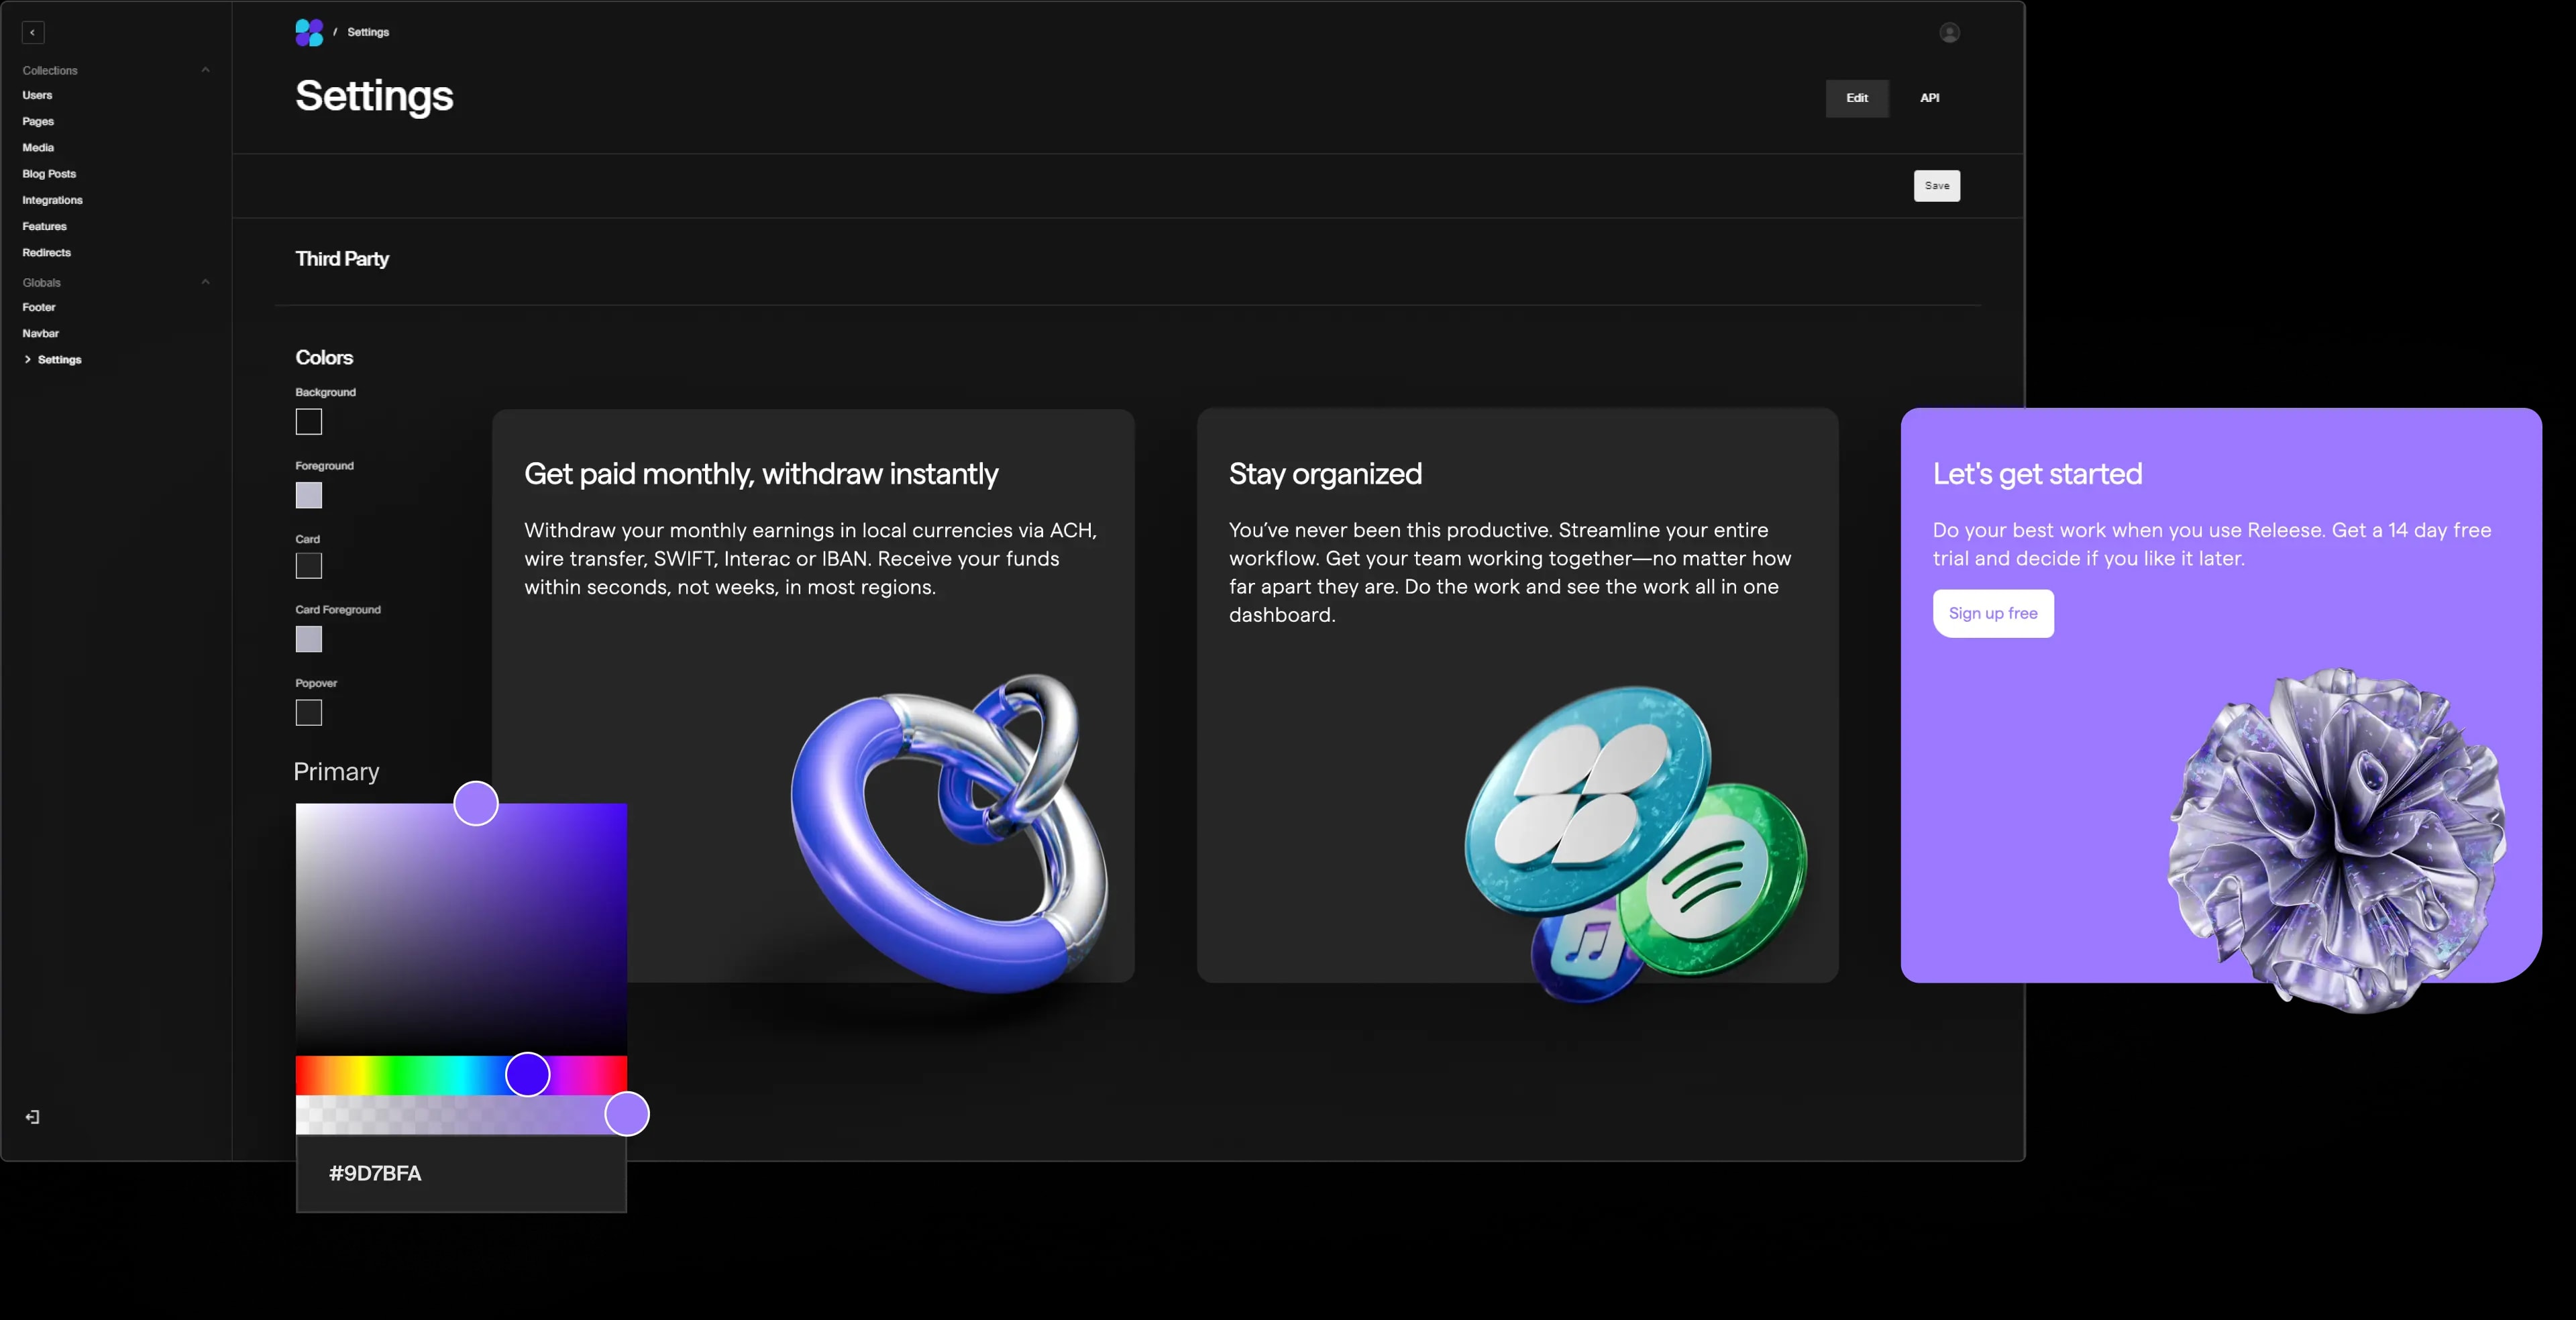
Task: Click the Colors section heading
Action: [x=324, y=358]
